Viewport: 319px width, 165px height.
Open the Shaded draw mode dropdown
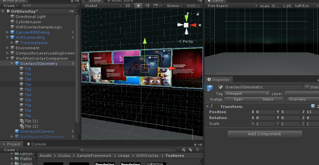[103, 6]
